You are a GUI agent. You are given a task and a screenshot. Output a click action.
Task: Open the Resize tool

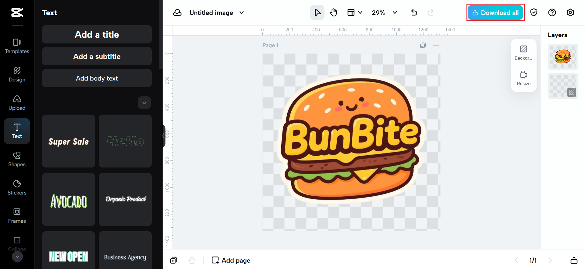pos(523,78)
